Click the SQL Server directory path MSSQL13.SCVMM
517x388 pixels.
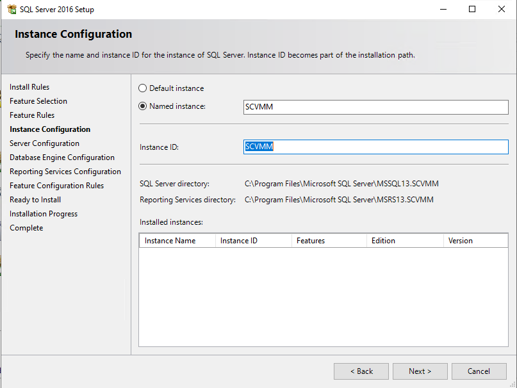click(341, 184)
